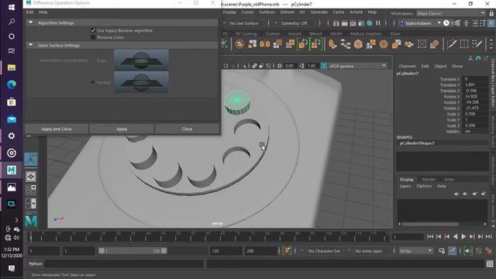The image size is (496, 279).
Task: Click No Live Surface field
Action: (244, 23)
